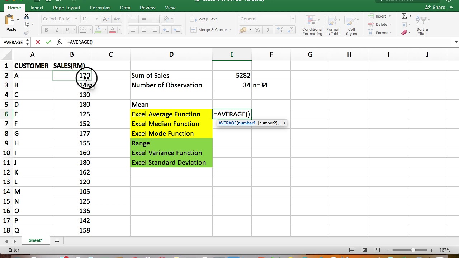Open Insert Function fx dialog
This screenshot has width=459, height=258.
coord(59,42)
